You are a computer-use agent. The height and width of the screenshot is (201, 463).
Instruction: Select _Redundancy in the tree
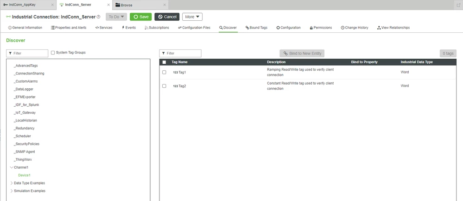[24, 128]
